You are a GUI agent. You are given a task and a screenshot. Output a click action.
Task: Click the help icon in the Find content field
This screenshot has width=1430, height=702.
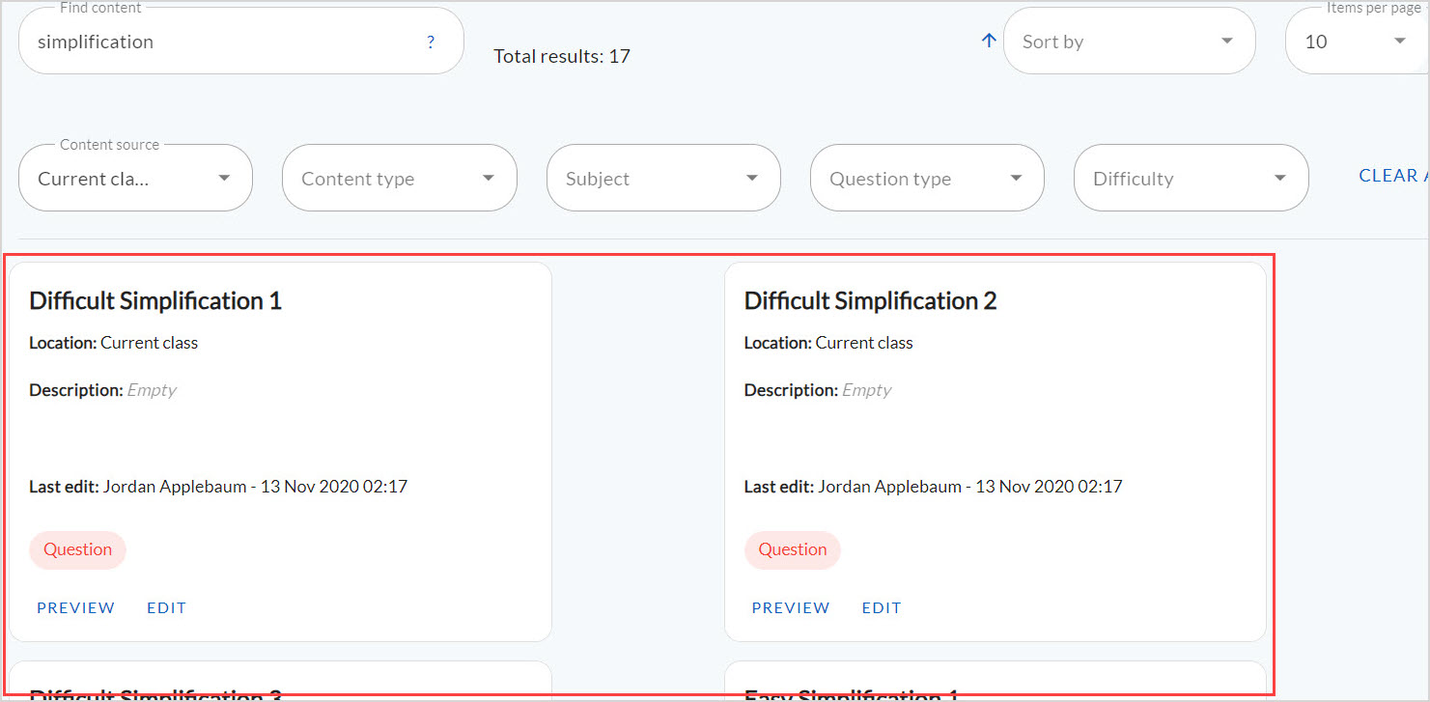point(430,42)
